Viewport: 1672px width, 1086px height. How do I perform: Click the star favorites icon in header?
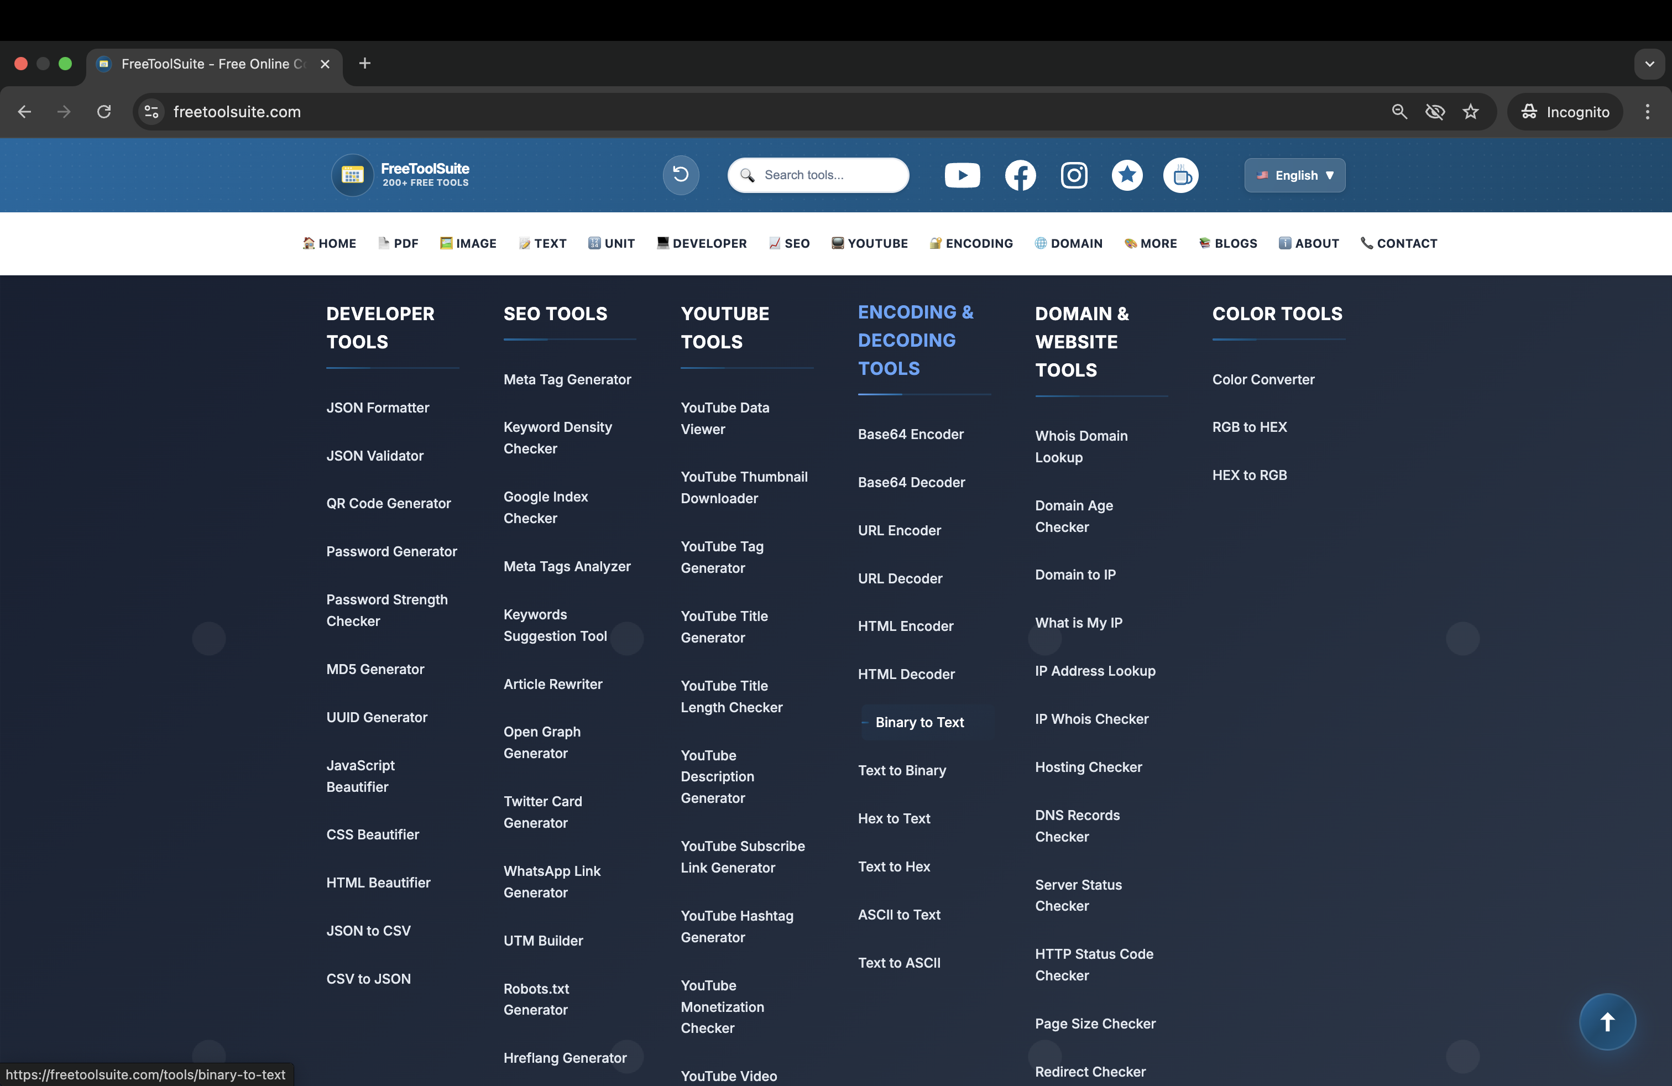coord(1127,175)
